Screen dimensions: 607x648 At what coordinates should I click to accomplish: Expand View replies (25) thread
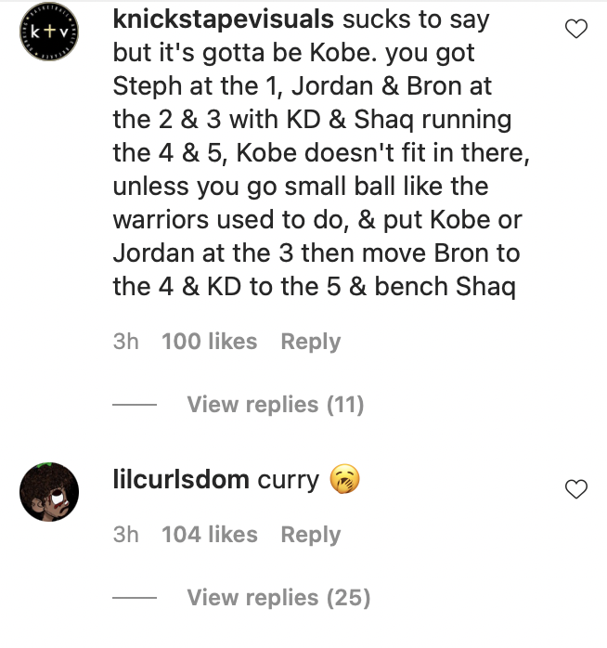(278, 598)
